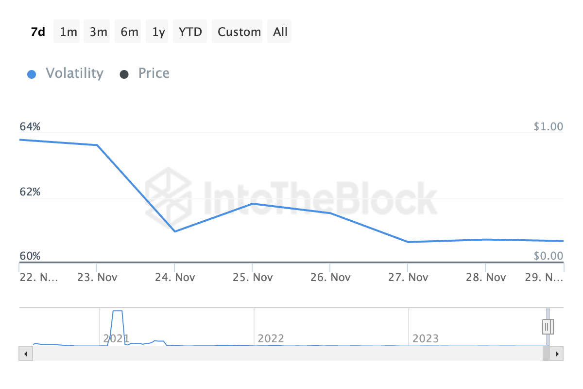Switch to 1m time range
The image size is (583, 389).
click(x=69, y=32)
